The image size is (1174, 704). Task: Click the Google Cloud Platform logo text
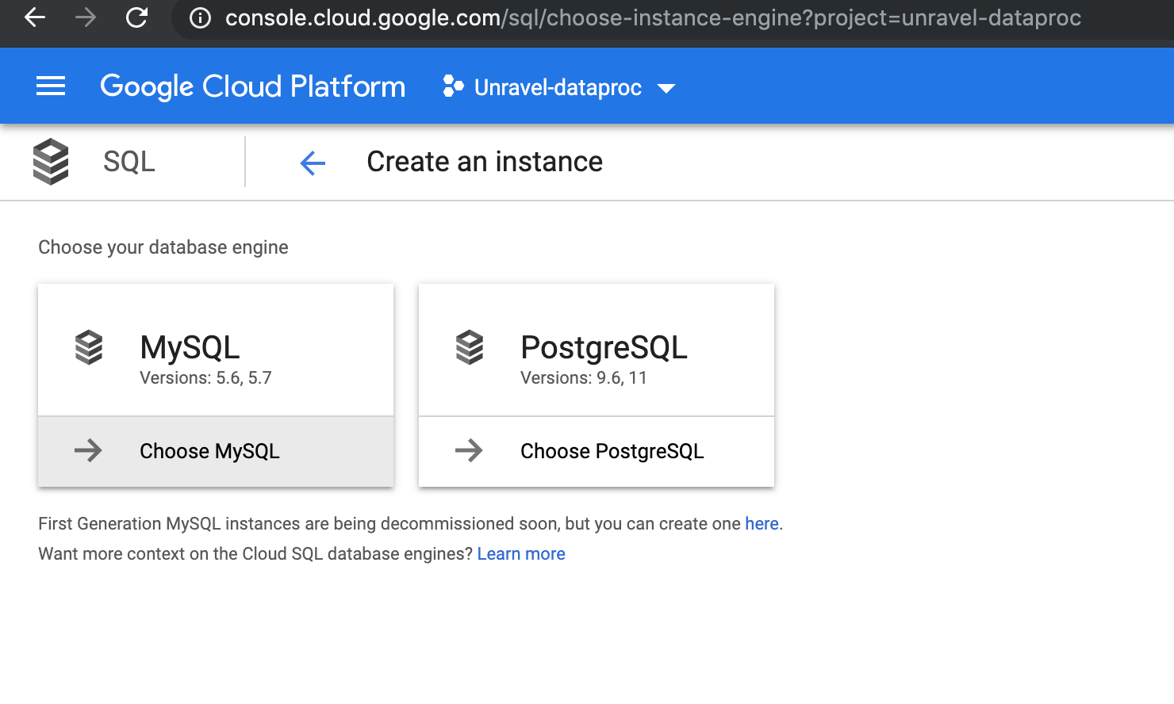click(252, 86)
